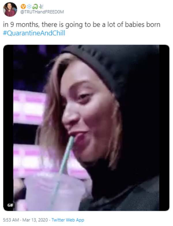Click the snowflake emoji in display name
Viewport: 173px width, 226px height.
tap(29, 6)
